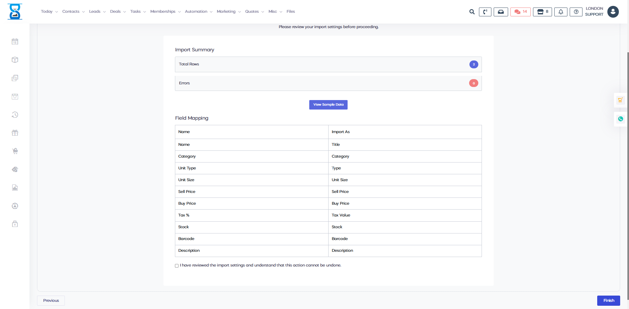Open the Automation menu
629x309 pixels.
[x=198, y=11]
